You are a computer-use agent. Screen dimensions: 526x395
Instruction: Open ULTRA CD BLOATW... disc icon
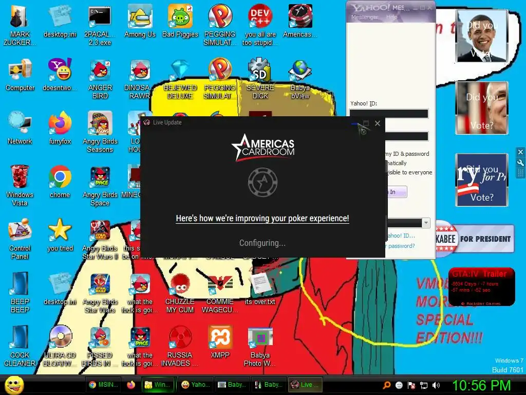pyautogui.click(x=60, y=346)
